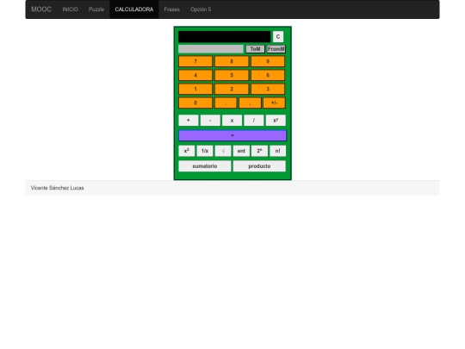Tap the digit 8 key
This screenshot has width=465, height=349.
tap(232, 61)
